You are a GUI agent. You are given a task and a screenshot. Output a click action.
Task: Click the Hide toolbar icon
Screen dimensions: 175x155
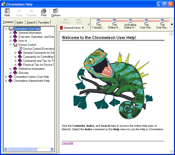[7, 11]
